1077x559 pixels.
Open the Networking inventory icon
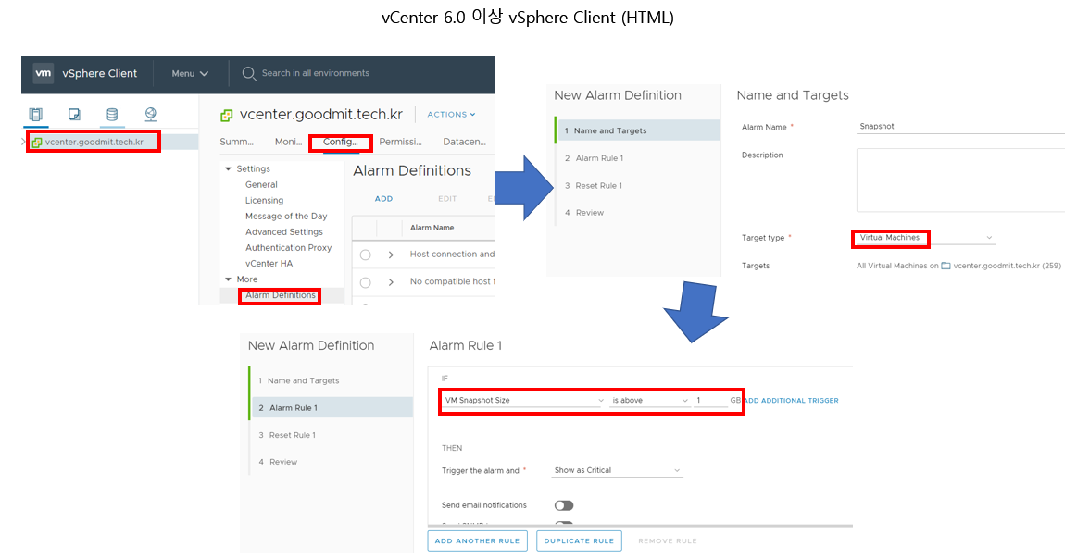point(150,114)
